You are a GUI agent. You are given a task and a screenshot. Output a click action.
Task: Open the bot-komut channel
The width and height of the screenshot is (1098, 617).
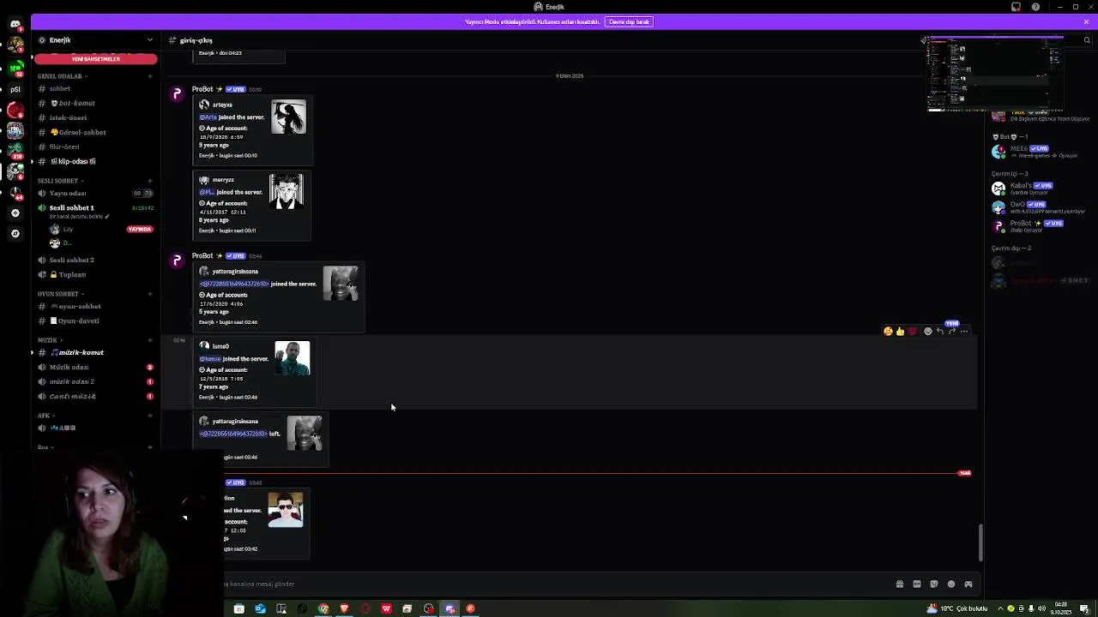coord(95,103)
